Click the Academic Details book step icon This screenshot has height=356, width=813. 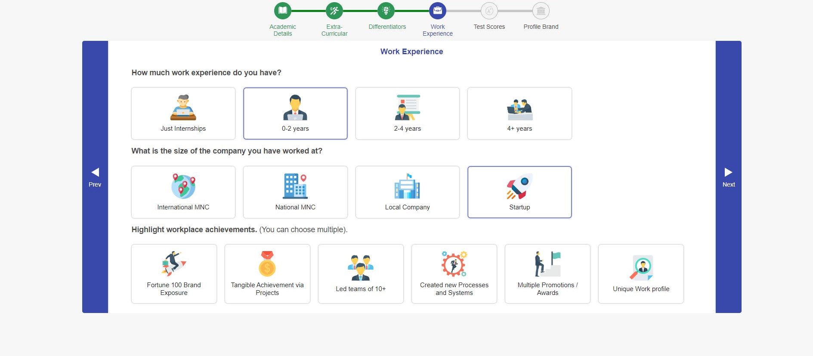pos(283,11)
